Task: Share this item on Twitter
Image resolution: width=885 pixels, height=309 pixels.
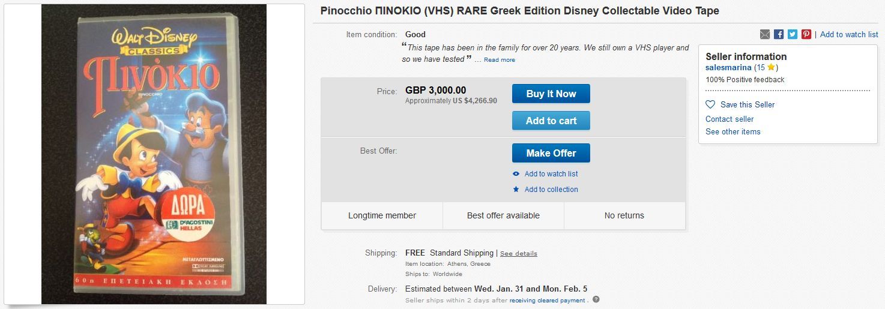Action: (793, 34)
